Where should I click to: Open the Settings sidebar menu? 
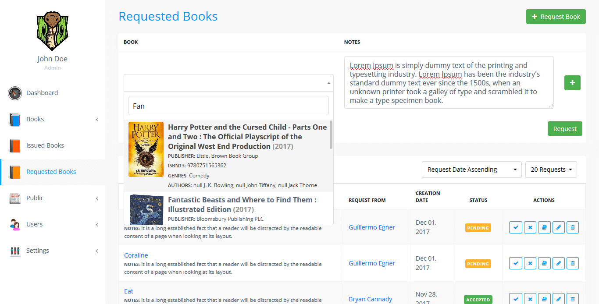click(x=53, y=251)
